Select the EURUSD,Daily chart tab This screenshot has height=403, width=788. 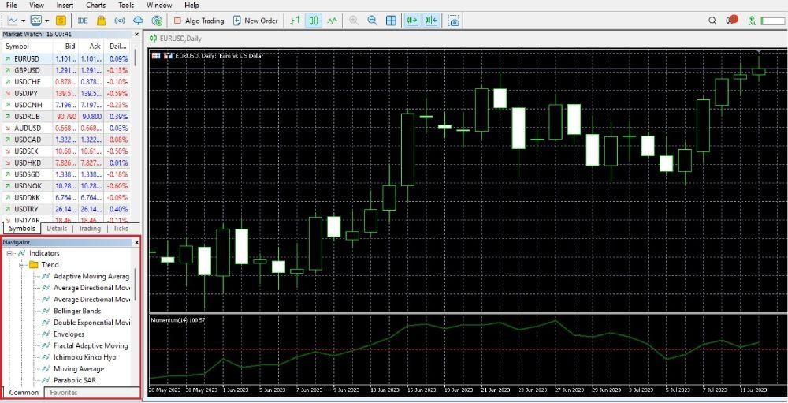pos(177,39)
